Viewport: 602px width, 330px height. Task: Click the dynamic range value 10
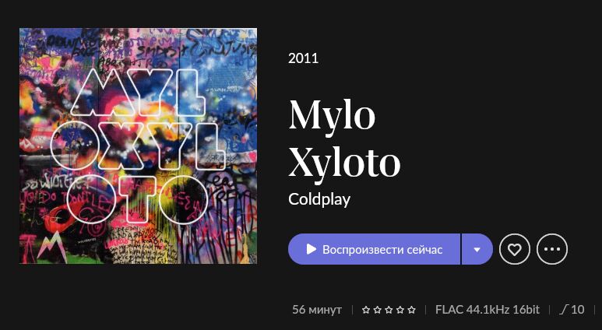577,310
